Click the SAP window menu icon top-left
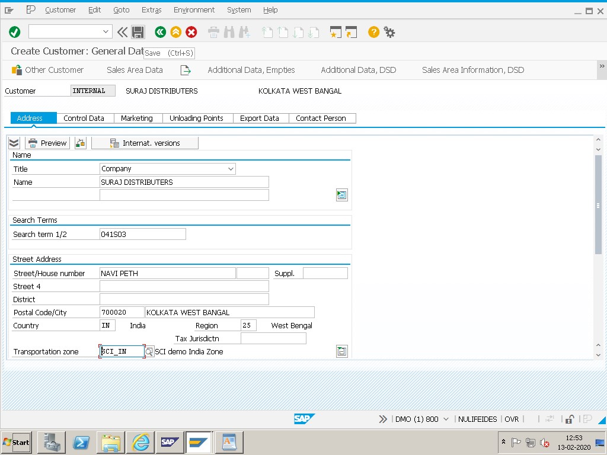The image size is (607, 455). coord(9,10)
